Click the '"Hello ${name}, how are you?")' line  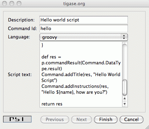tap(74, 92)
